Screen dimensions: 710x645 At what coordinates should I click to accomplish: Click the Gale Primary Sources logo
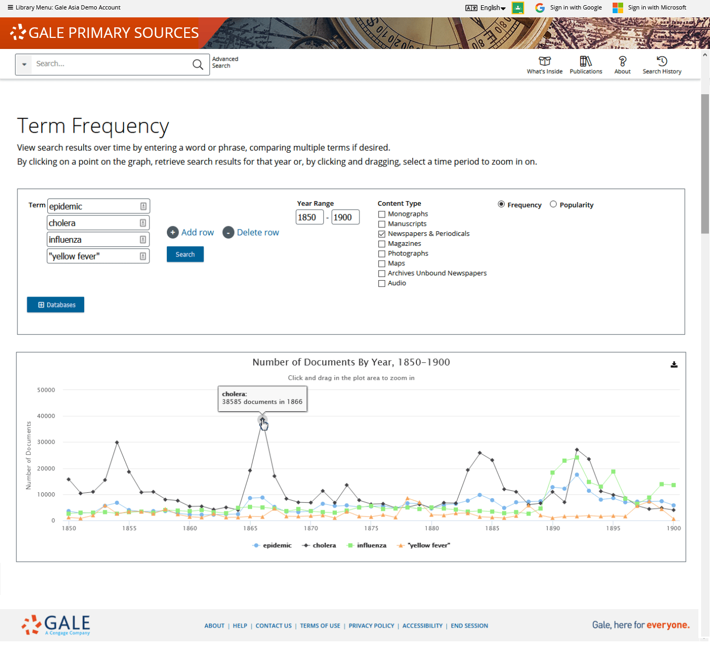[104, 33]
